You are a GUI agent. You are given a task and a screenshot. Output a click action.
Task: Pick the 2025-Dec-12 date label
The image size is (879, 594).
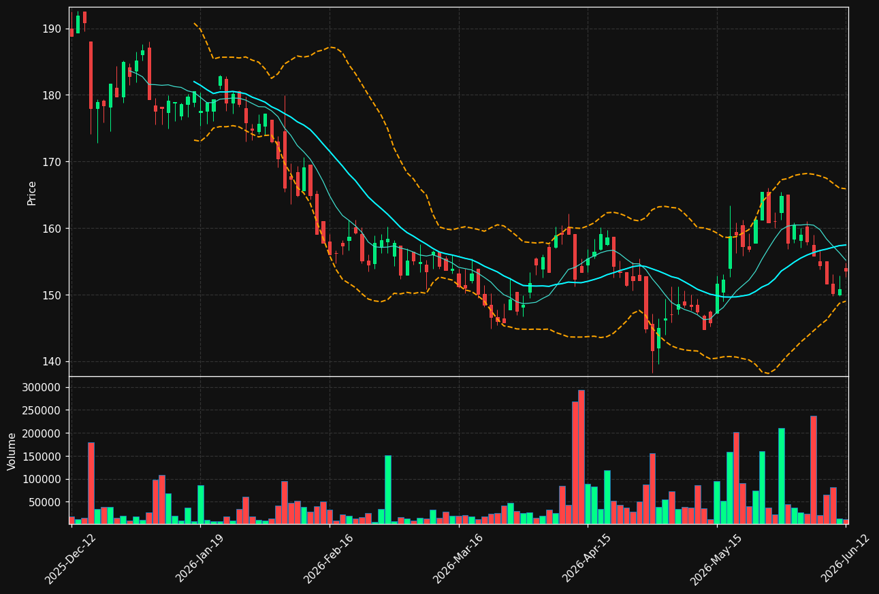(x=70, y=558)
